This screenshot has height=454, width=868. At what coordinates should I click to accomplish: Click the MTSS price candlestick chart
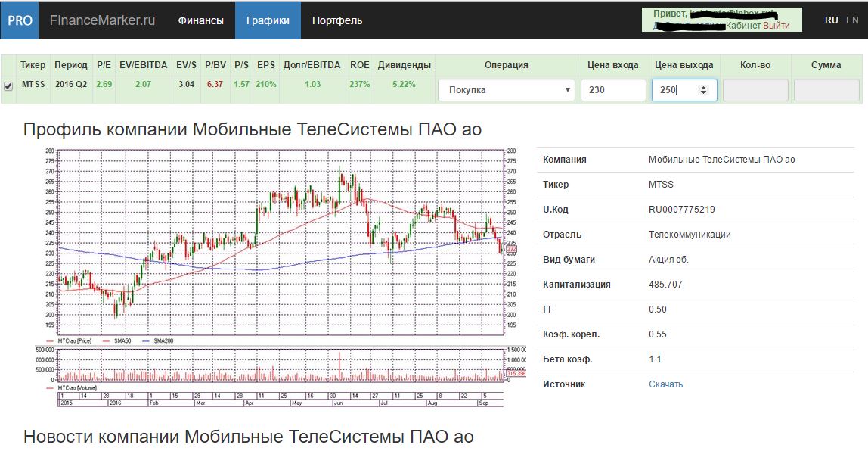coord(281,242)
